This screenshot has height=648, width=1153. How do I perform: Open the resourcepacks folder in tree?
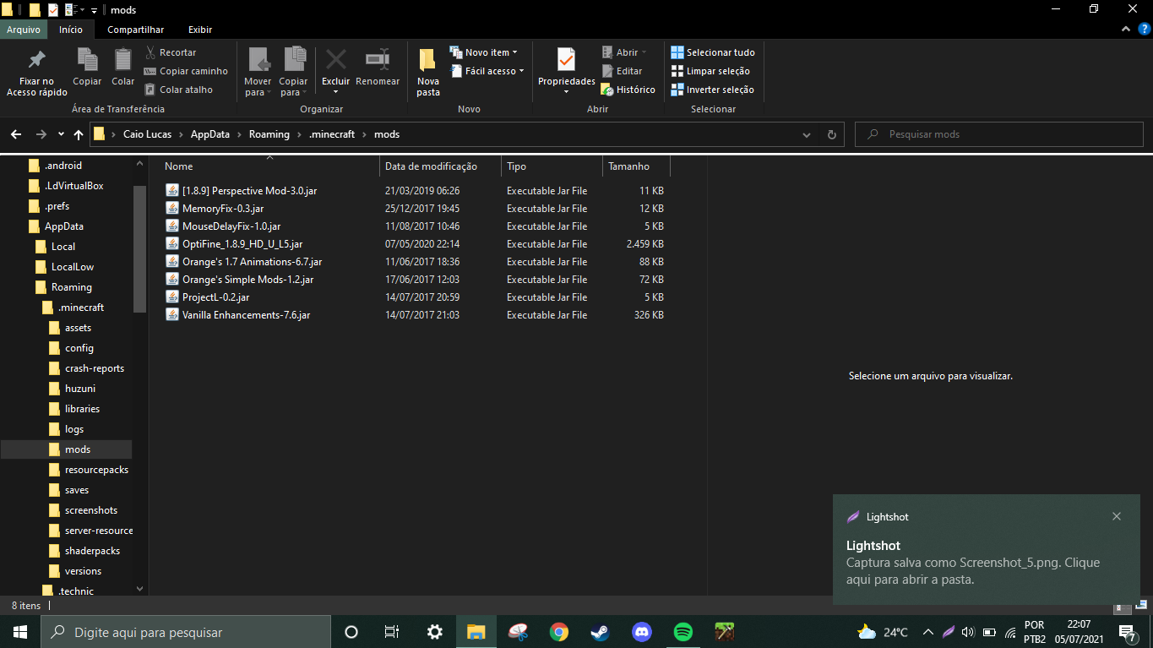tap(89, 470)
